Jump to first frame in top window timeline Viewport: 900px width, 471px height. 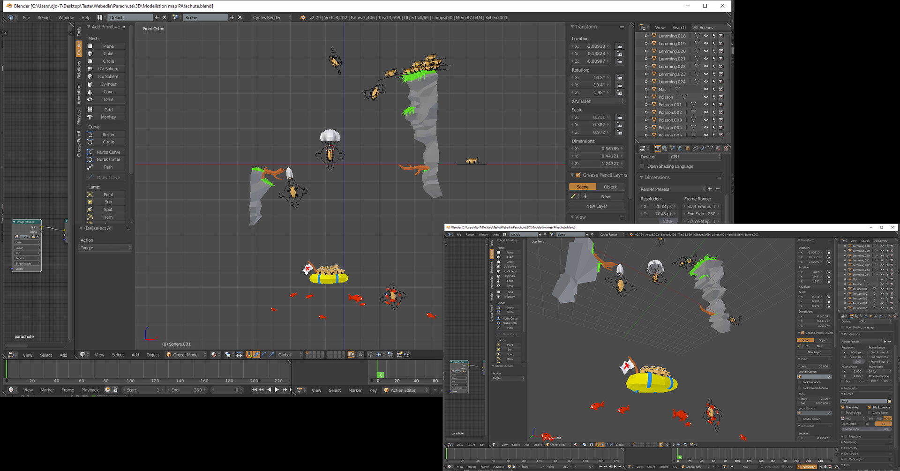coord(254,390)
